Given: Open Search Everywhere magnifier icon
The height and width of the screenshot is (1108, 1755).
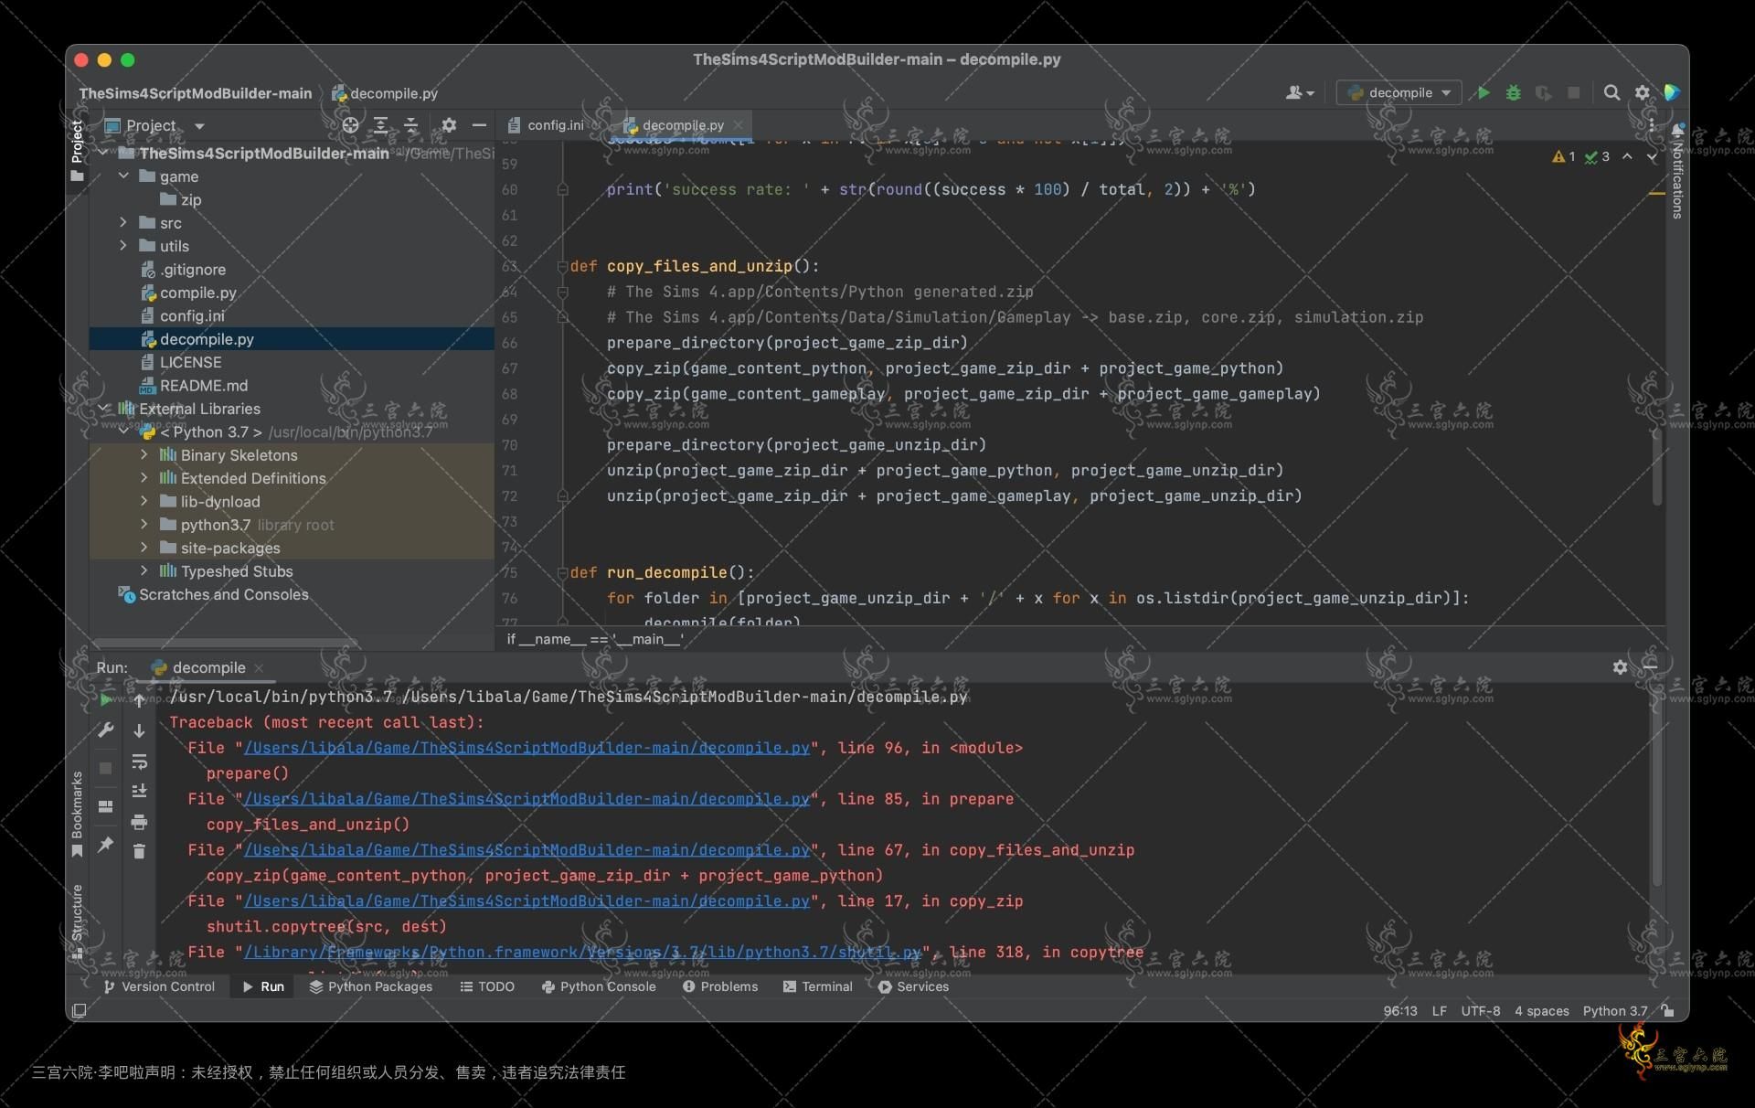Looking at the screenshot, I should pos(1611,92).
